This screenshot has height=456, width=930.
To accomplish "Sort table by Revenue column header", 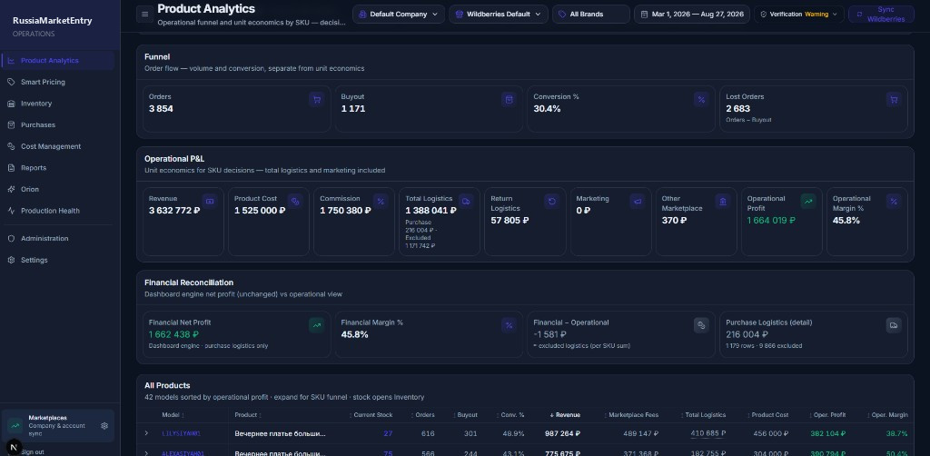I will click(565, 415).
